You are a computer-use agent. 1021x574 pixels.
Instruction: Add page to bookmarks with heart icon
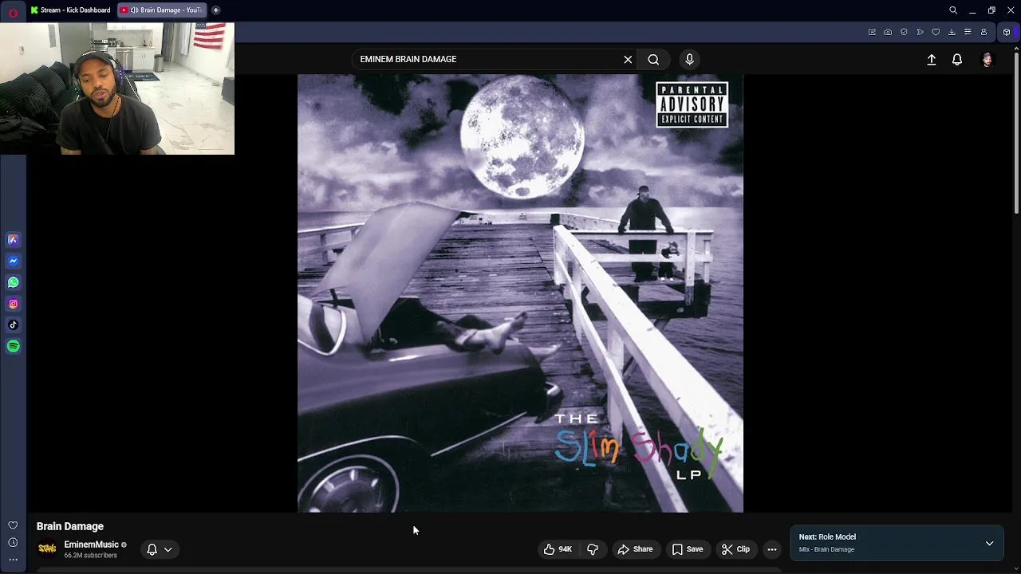tap(936, 32)
